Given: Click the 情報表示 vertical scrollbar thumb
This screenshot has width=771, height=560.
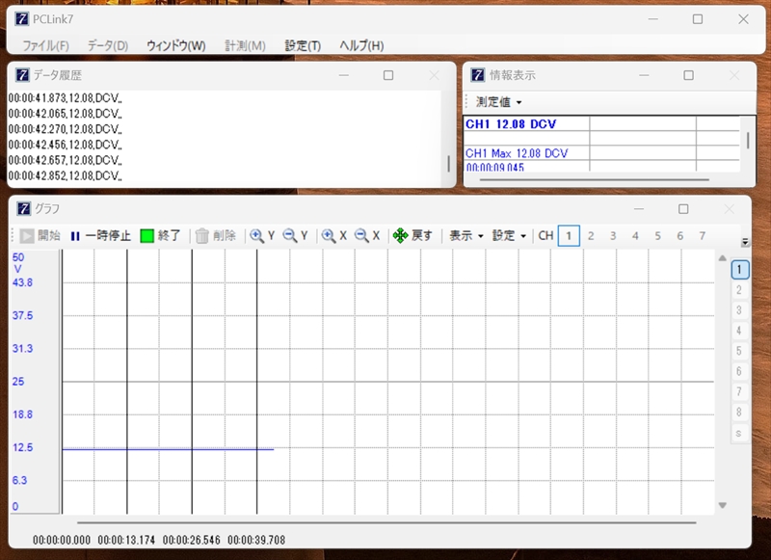Looking at the screenshot, I should (x=748, y=140).
